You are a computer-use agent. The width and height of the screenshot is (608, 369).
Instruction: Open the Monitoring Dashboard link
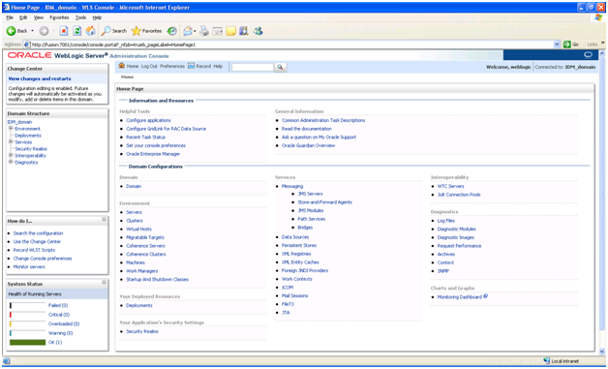click(460, 296)
